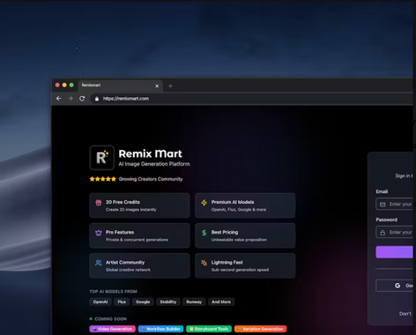This screenshot has height=335, width=416.
Task: Click the browser back arrow
Action: point(59,99)
